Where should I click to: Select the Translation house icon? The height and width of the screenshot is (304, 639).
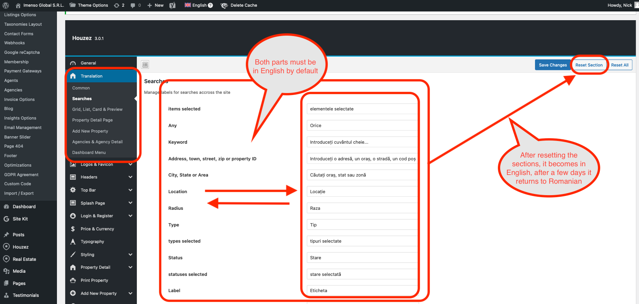point(73,76)
